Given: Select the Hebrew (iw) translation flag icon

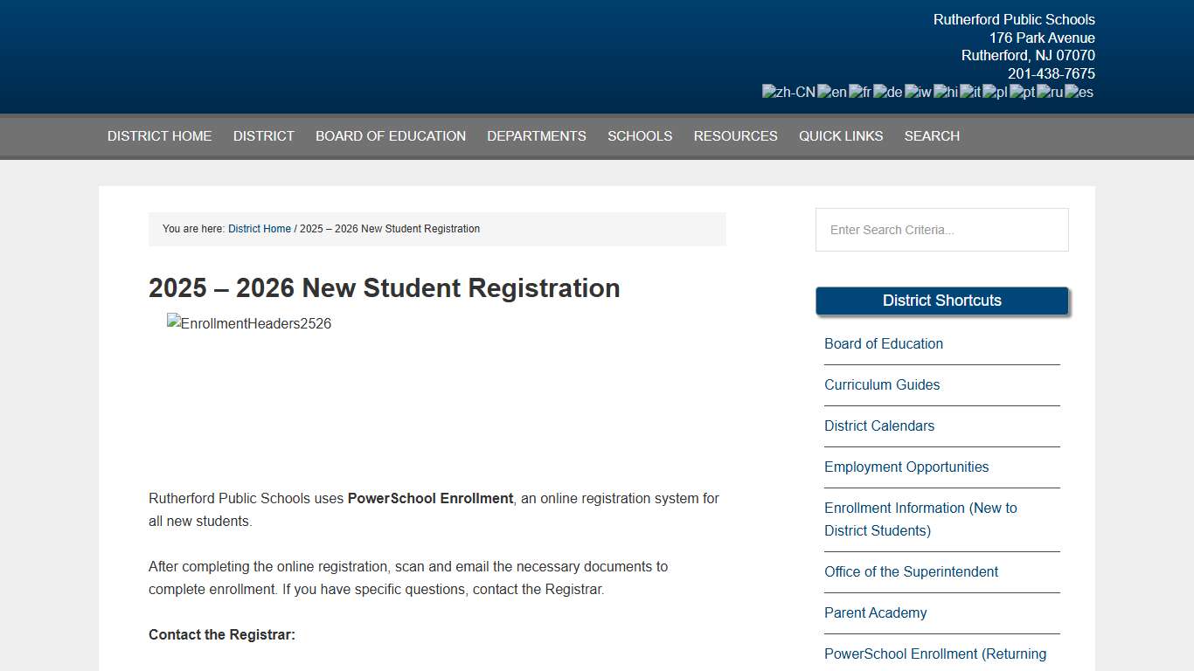Looking at the screenshot, I should pyautogui.click(x=917, y=92).
